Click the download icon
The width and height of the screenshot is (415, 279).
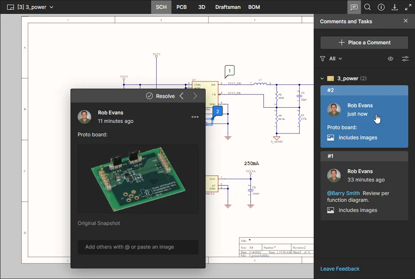point(395,7)
